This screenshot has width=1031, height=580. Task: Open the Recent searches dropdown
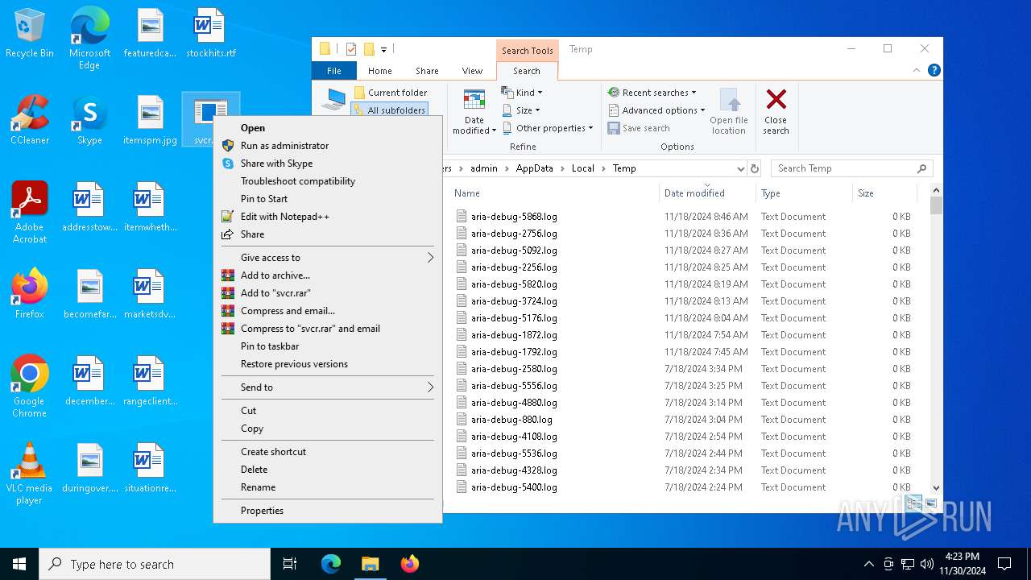coord(652,93)
